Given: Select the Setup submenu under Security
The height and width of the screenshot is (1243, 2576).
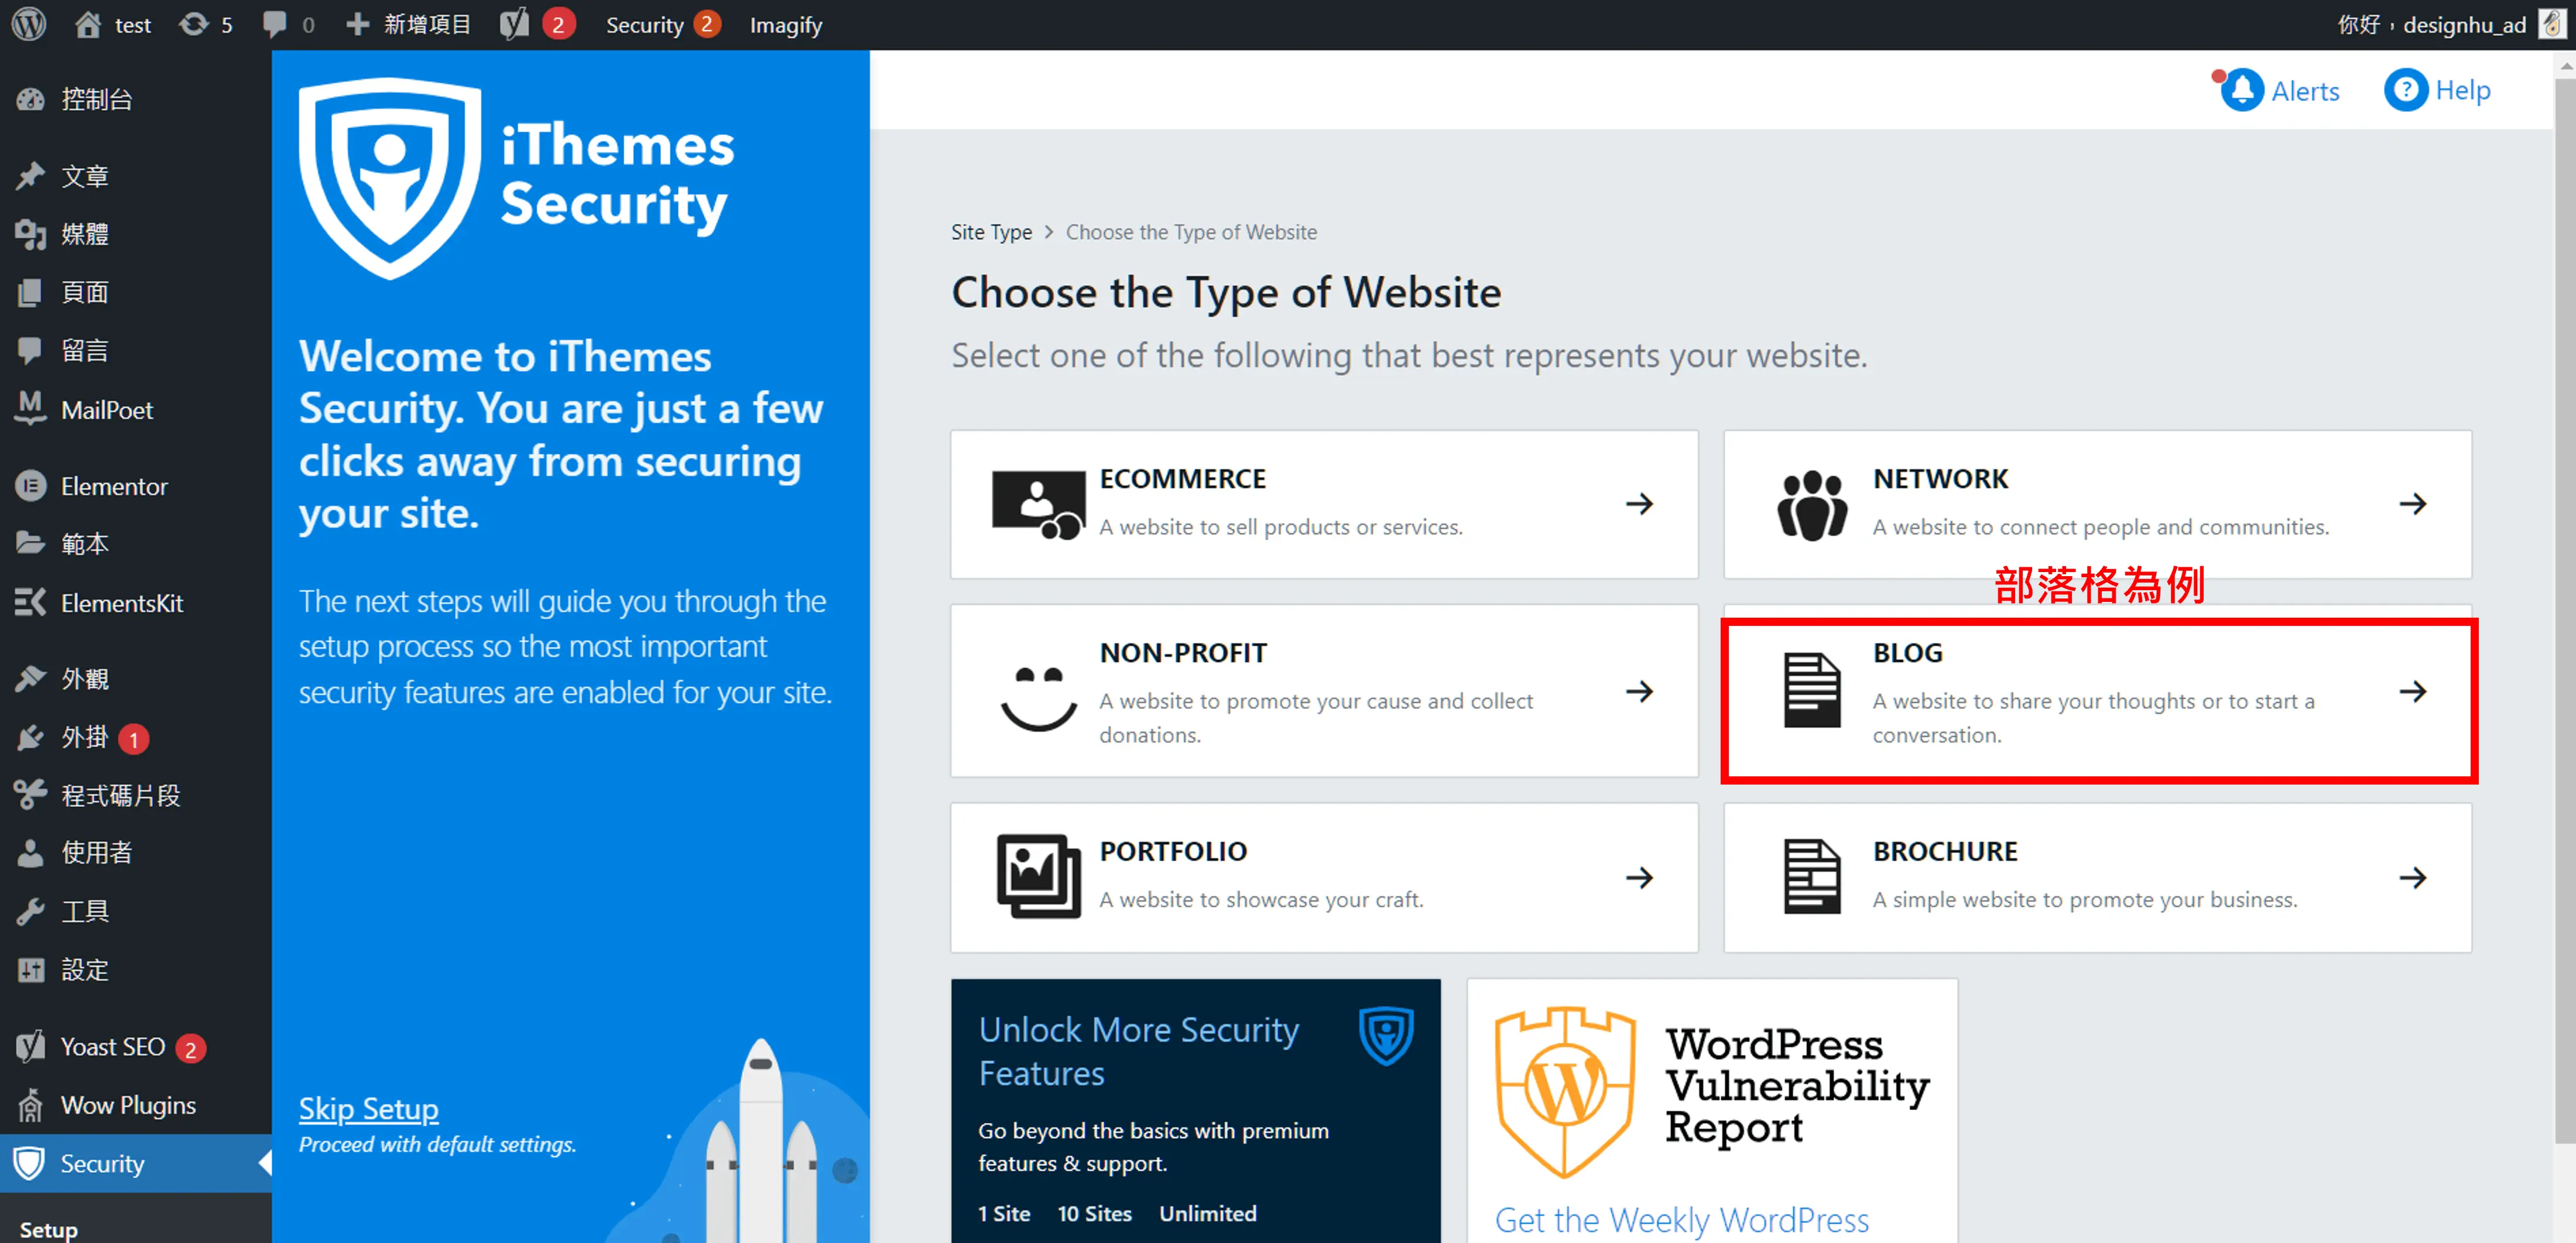Looking at the screenshot, I should 49,1229.
